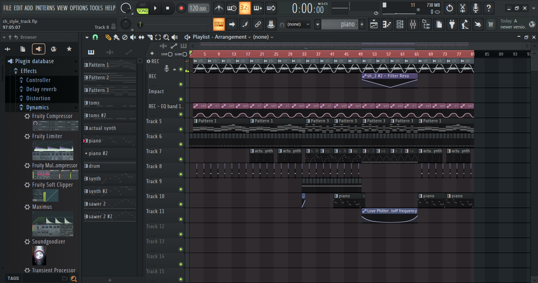Click the Stop button in transport
This screenshot has width=538, height=283.
167,8
